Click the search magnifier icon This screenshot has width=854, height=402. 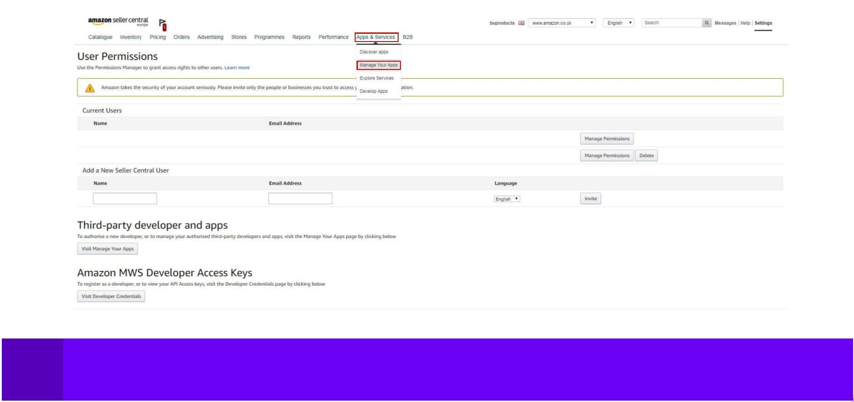707,23
